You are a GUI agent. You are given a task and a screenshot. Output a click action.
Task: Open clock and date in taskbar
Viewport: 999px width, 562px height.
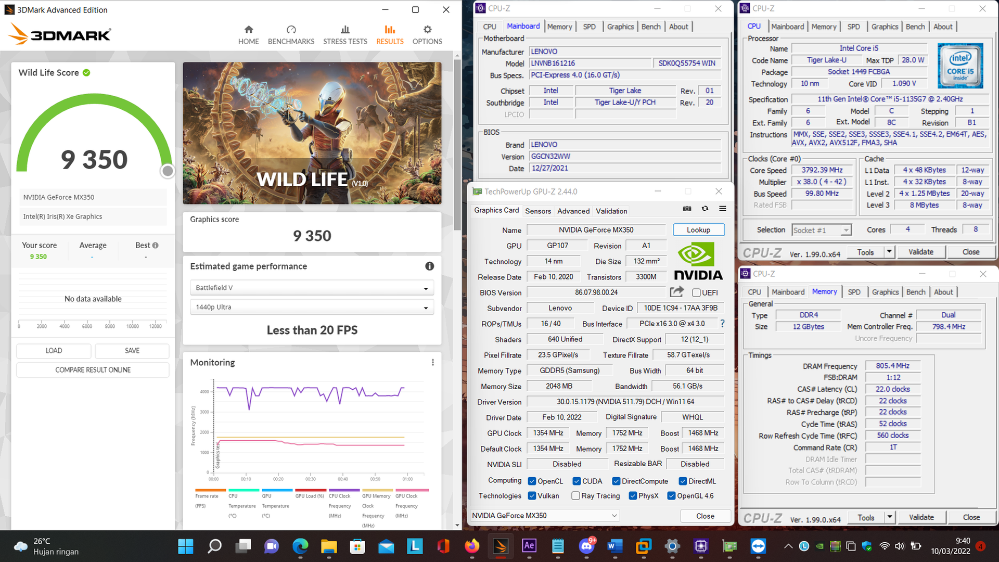(x=951, y=546)
